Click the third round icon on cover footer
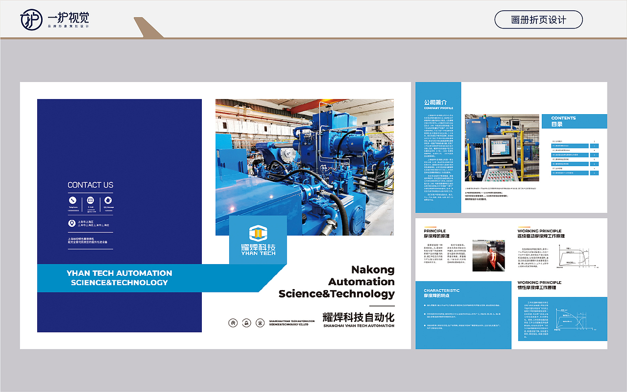This screenshot has width=627, height=392. (x=260, y=322)
